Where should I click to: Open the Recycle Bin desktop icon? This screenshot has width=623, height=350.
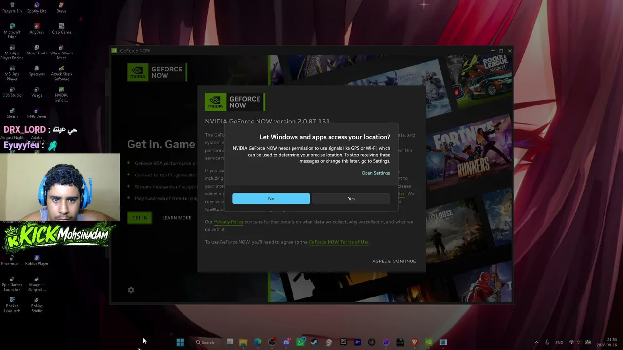point(12,8)
